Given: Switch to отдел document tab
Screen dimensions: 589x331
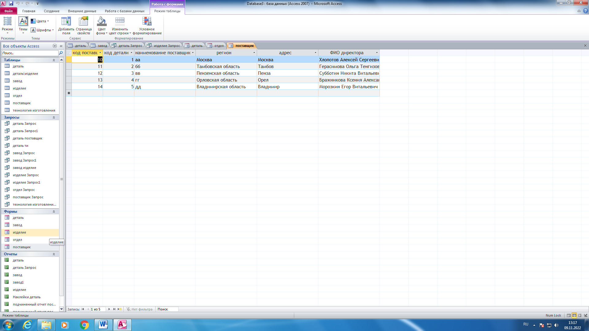Looking at the screenshot, I should [x=216, y=46].
